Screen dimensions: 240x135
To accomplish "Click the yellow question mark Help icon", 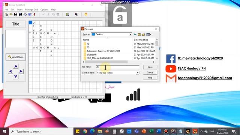I will [86, 14].
